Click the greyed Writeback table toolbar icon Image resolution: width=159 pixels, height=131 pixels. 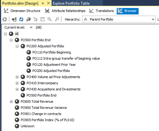click(43, 19)
